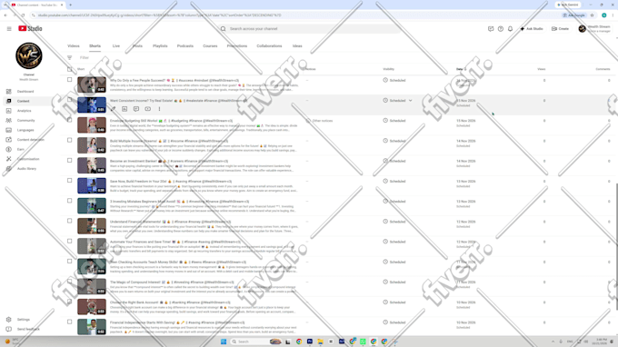Open Audio library in the sidebar
Image resolution: width=618 pixels, height=347 pixels.
(x=26, y=169)
